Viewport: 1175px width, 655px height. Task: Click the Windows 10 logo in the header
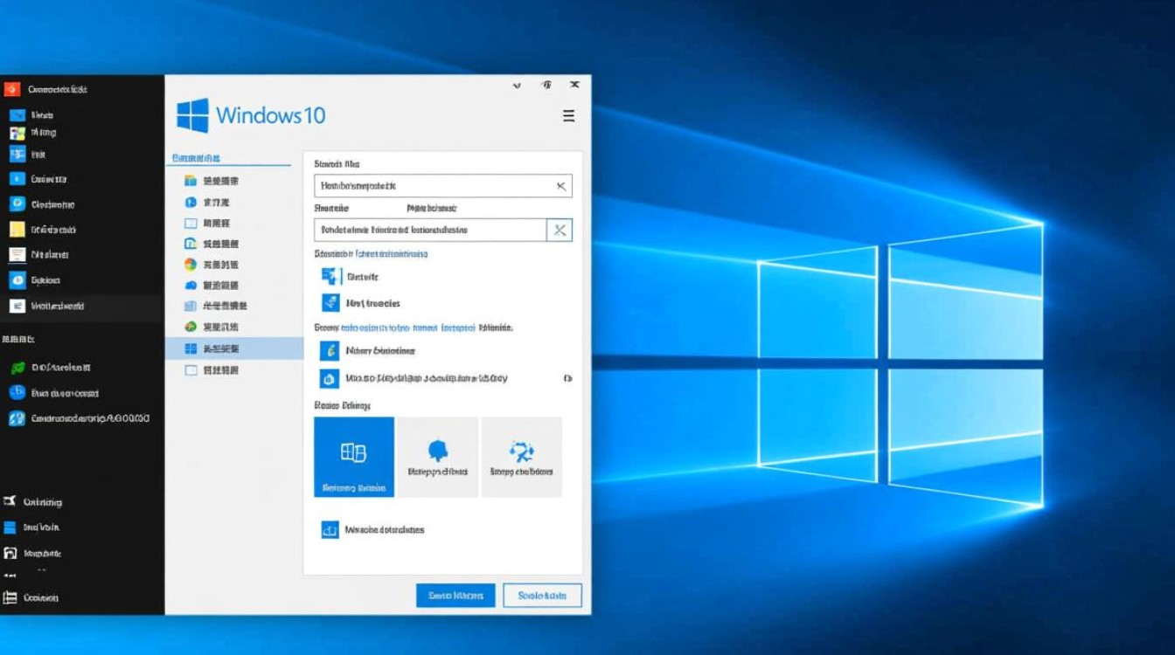coord(192,115)
